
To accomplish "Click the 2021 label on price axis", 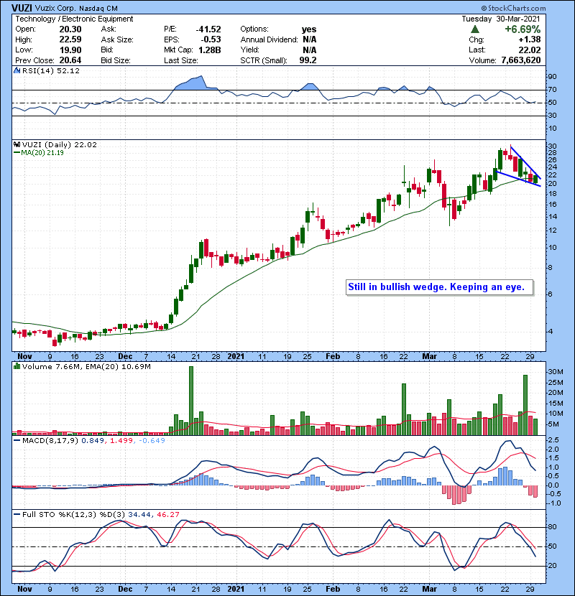I will 236,357.
